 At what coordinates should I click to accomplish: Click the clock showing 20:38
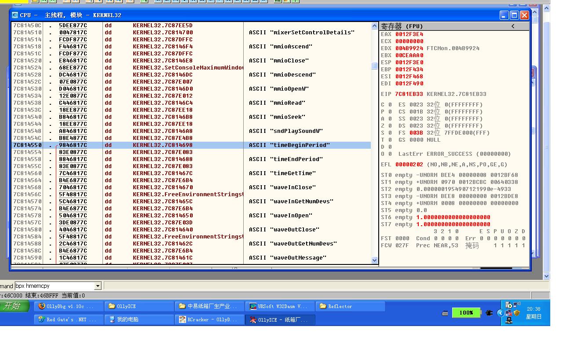pos(534,309)
